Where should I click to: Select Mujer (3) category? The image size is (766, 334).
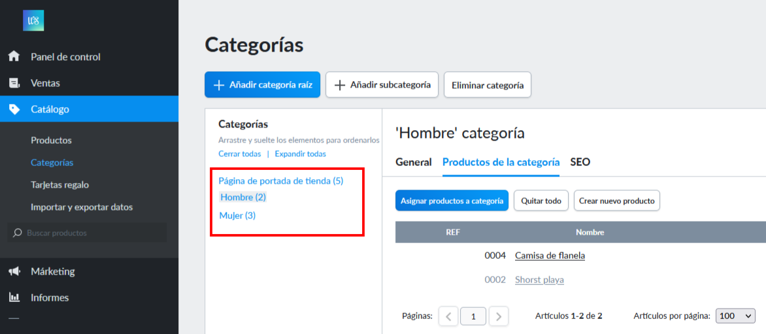(x=237, y=215)
